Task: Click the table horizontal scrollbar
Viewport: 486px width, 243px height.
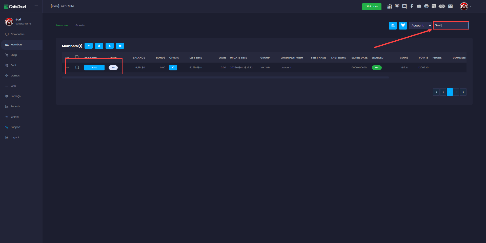Action: click(x=225, y=77)
